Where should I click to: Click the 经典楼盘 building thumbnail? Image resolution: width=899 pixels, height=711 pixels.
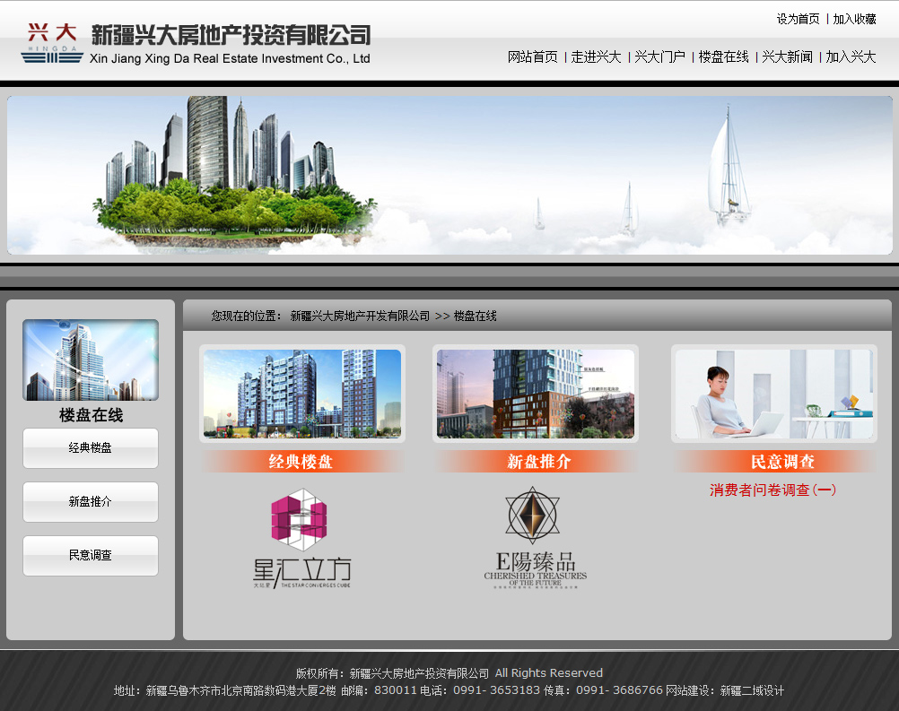point(301,394)
